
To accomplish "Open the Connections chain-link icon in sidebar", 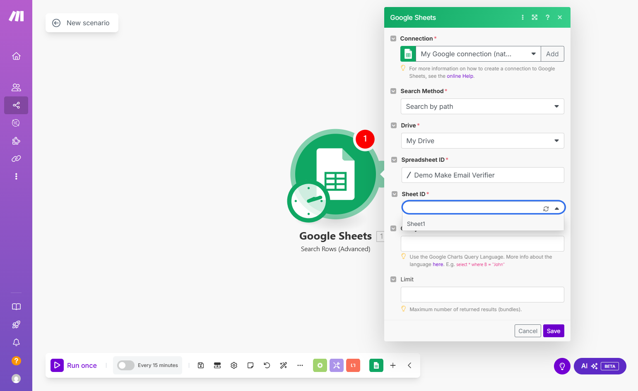I will [x=16, y=158].
